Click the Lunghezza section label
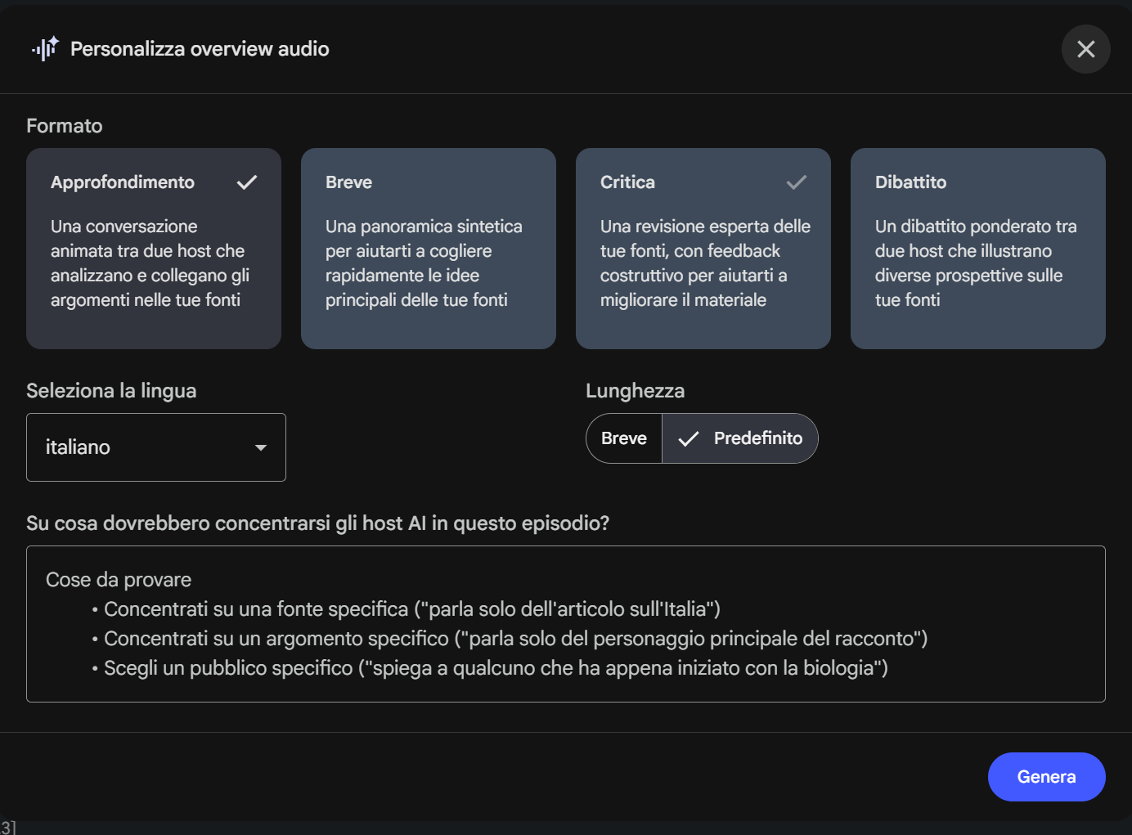This screenshot has height=835, width=1132. tap(635, 391)
